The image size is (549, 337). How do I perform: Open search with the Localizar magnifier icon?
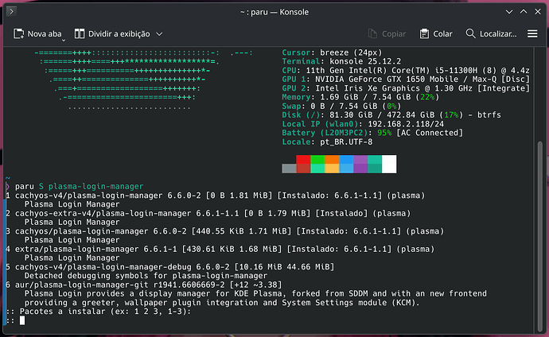pyautogui.click(x=470, y=33)
